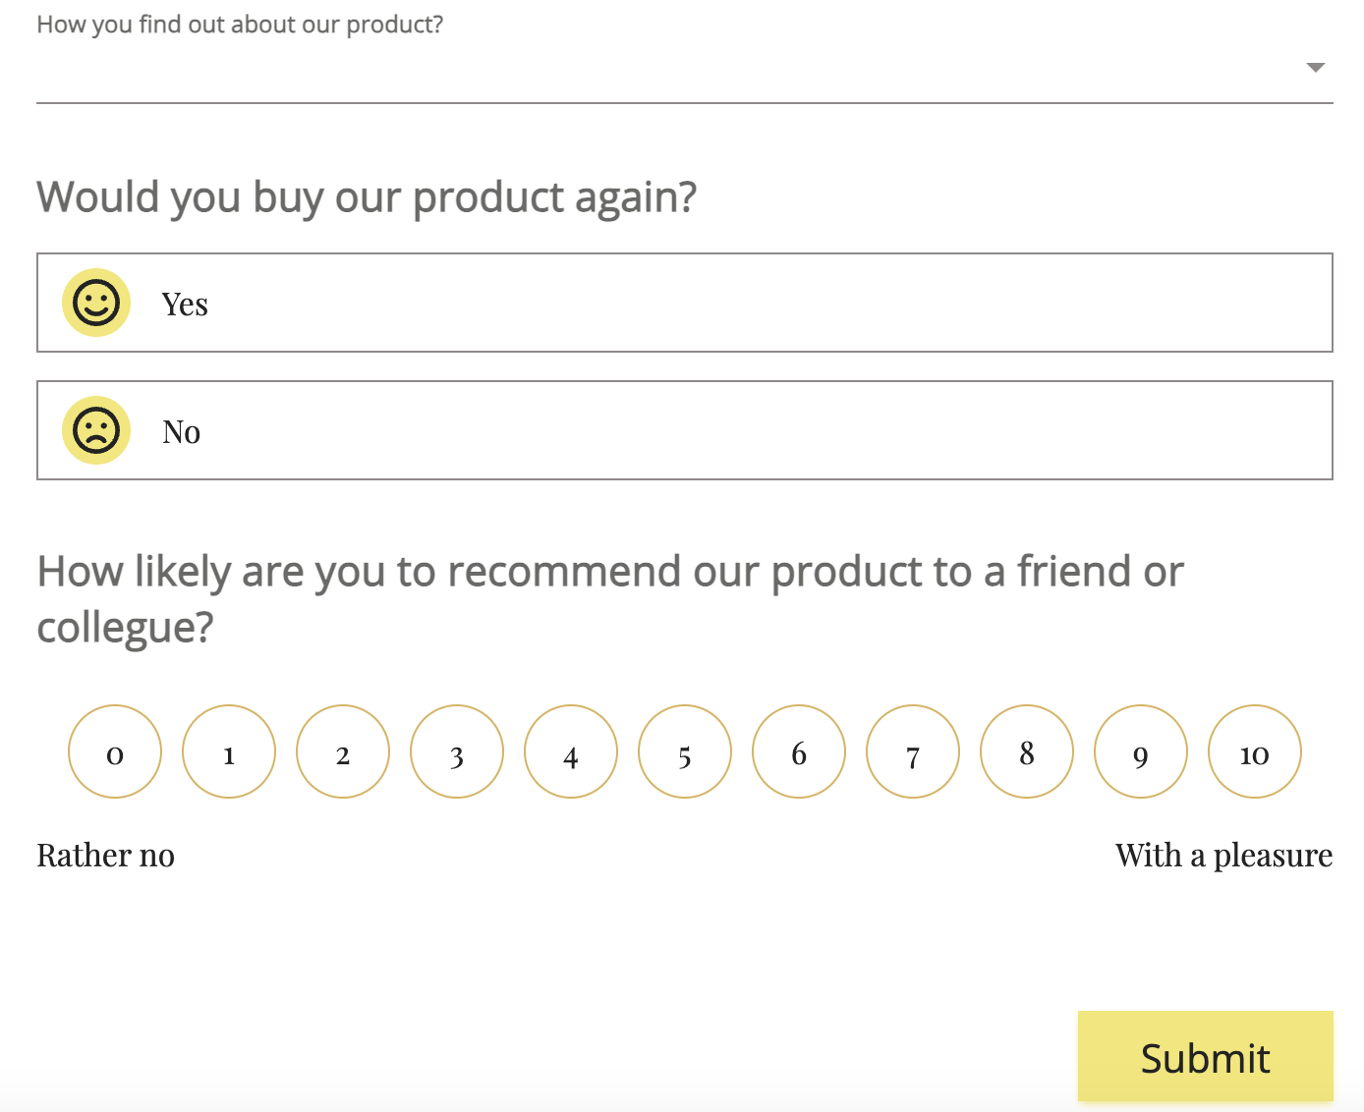The height and width of the screenshot is (1112, 1364).
Task: Choose 6 on the recommendation scale
Action: click(x=799, y=751)
